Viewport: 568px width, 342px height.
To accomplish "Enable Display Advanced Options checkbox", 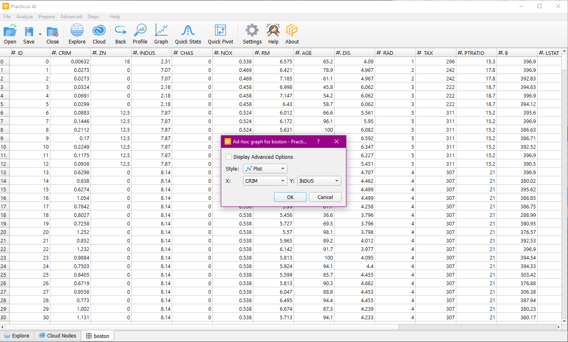I will tap(229, 157).
